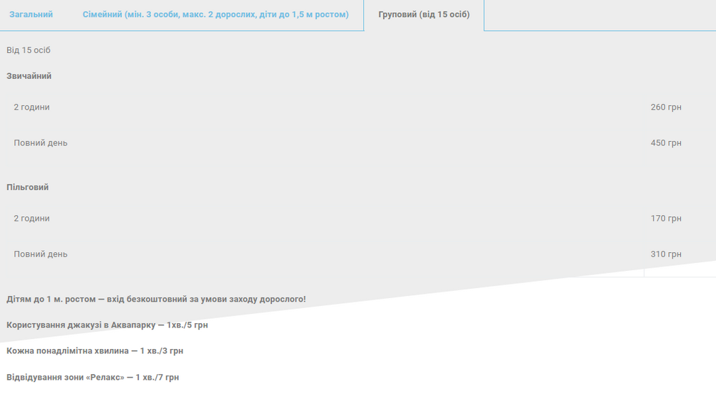Click the Звичайний section heading
Image resolution: width=716 pixels, height=402 pixels.
[29, 76]
